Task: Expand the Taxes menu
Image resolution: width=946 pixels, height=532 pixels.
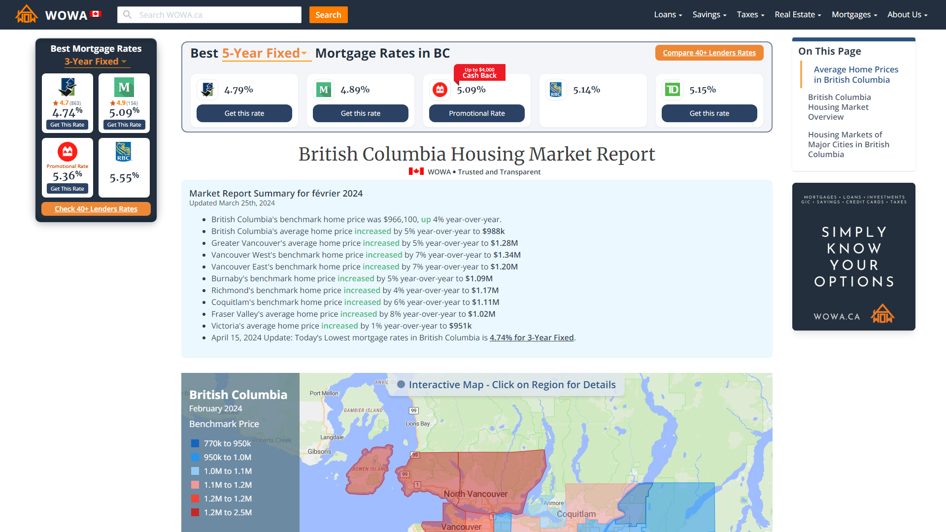Action: 750,15
